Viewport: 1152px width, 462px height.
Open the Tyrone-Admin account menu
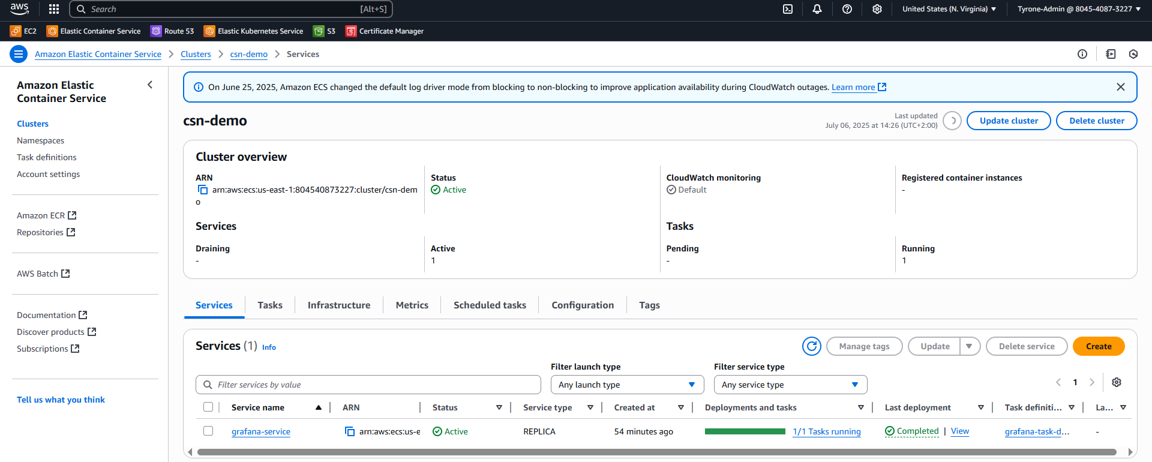(x=1079, y=9)
